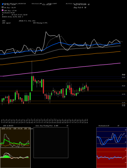The height and width of the screenshot is (168, 127).
Task: Open the empty Intra Day Trading Price panel
Action: pos(51,143)
